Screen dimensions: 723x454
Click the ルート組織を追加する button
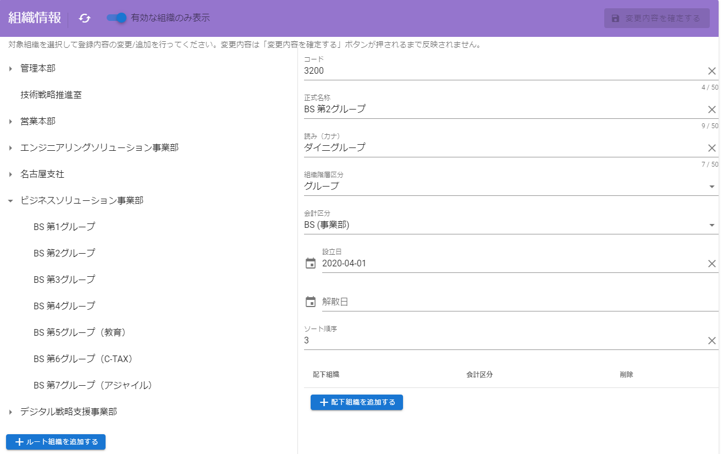(55, 441)
